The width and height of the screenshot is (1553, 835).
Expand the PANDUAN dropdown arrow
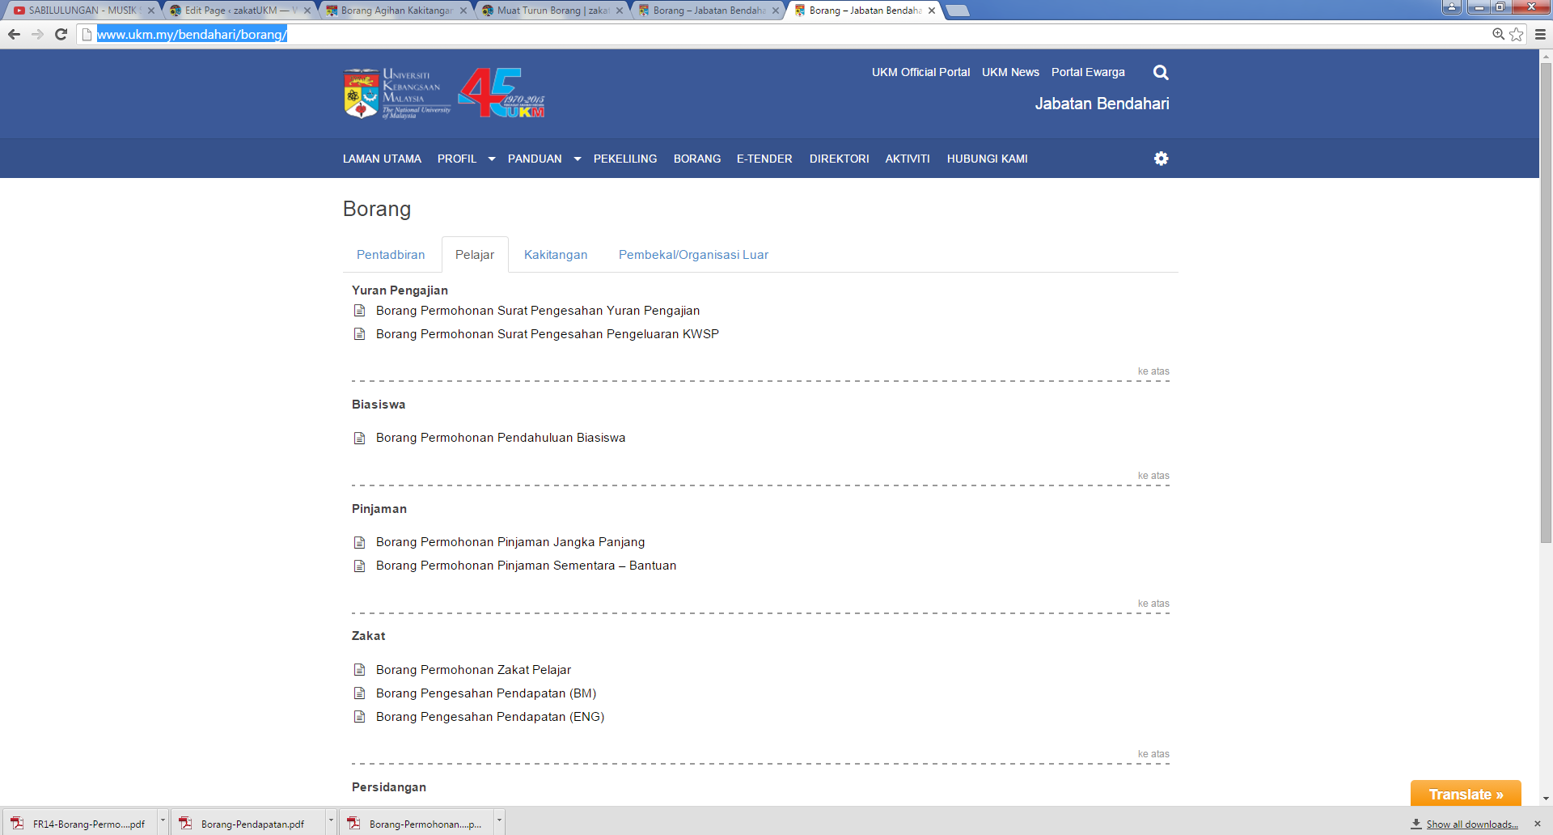[x=577, y=159]
